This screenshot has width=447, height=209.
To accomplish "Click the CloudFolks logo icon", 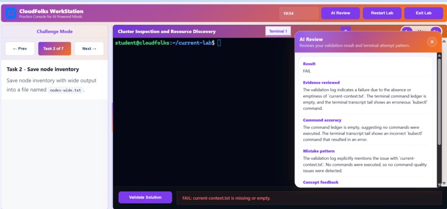I will pos(11,13).
